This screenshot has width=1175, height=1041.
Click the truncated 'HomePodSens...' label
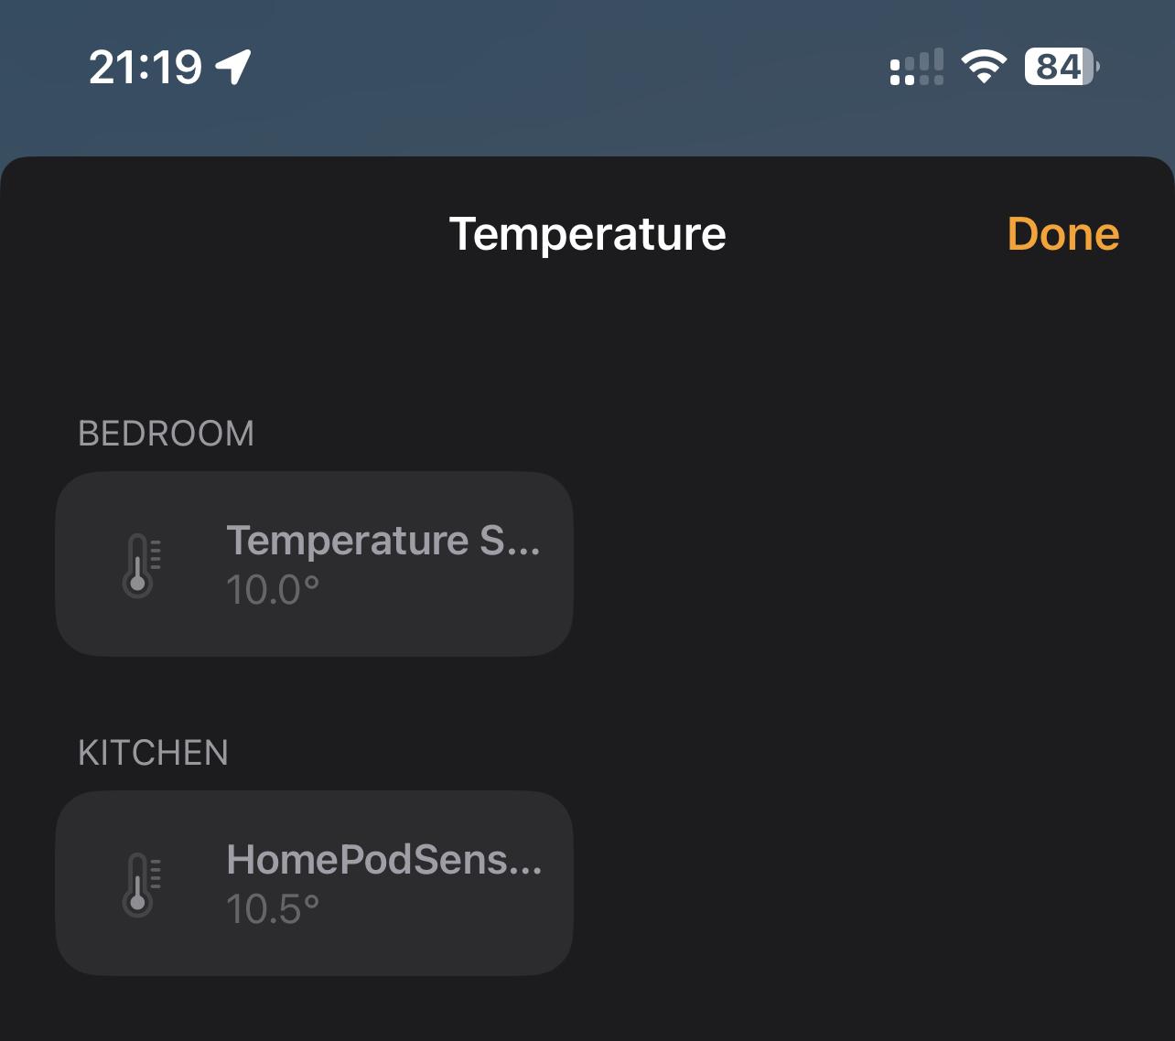point(383,860)
